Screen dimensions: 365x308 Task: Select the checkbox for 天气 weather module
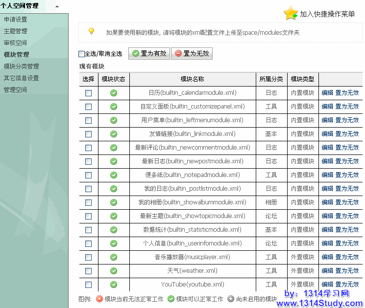[x=88, y=271]
